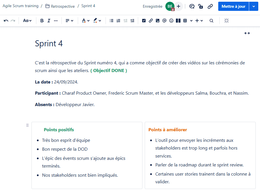Click bullet Certaines user stories trainent
Image resolution: width=260 pixels, height=193 pixels.
coord(203,178)
